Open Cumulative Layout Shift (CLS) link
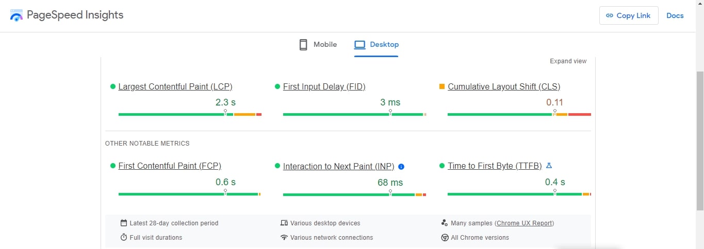 tap(504, 86)
